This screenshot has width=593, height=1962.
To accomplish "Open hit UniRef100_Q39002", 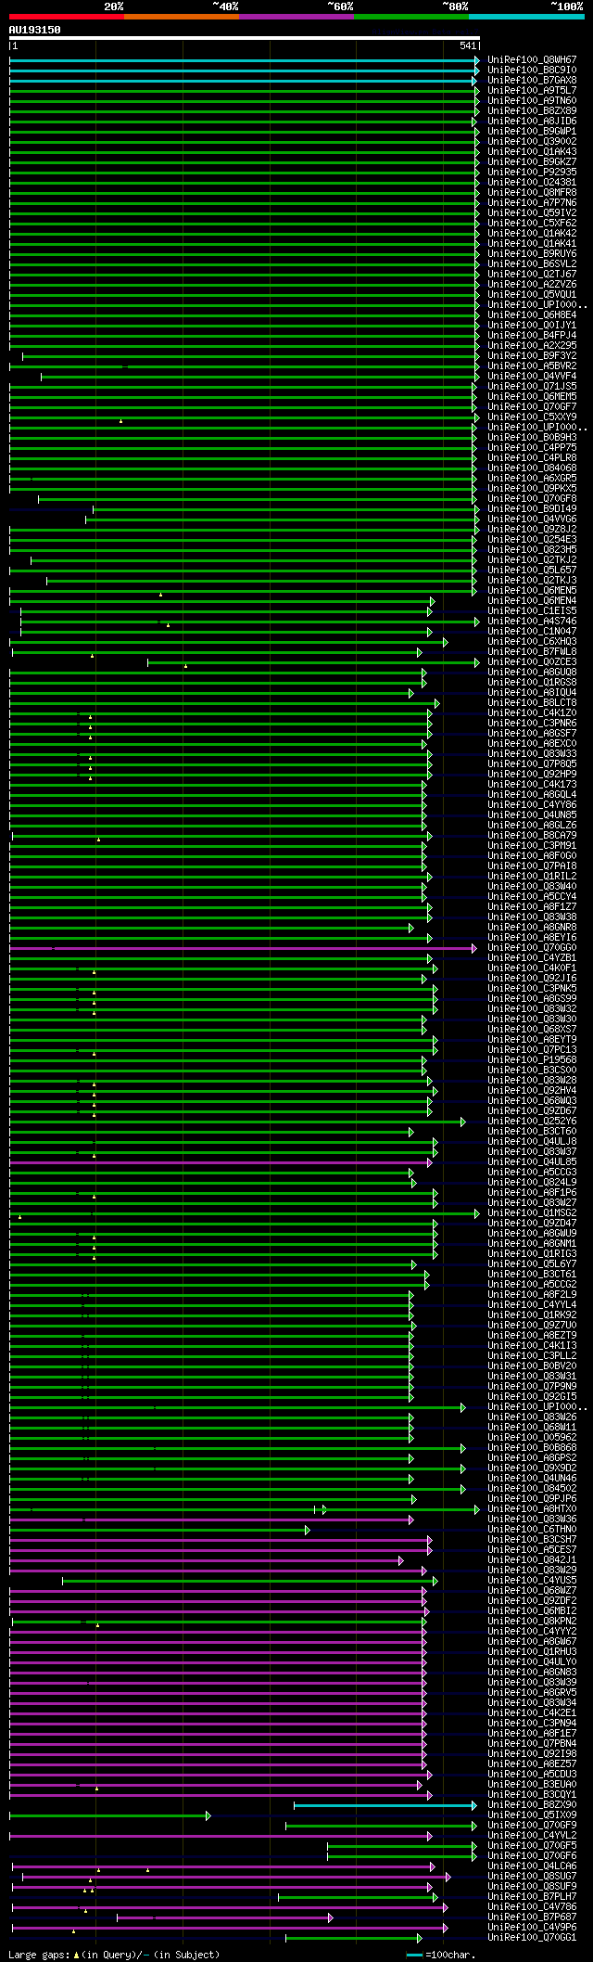I will [x=532, y=141].
